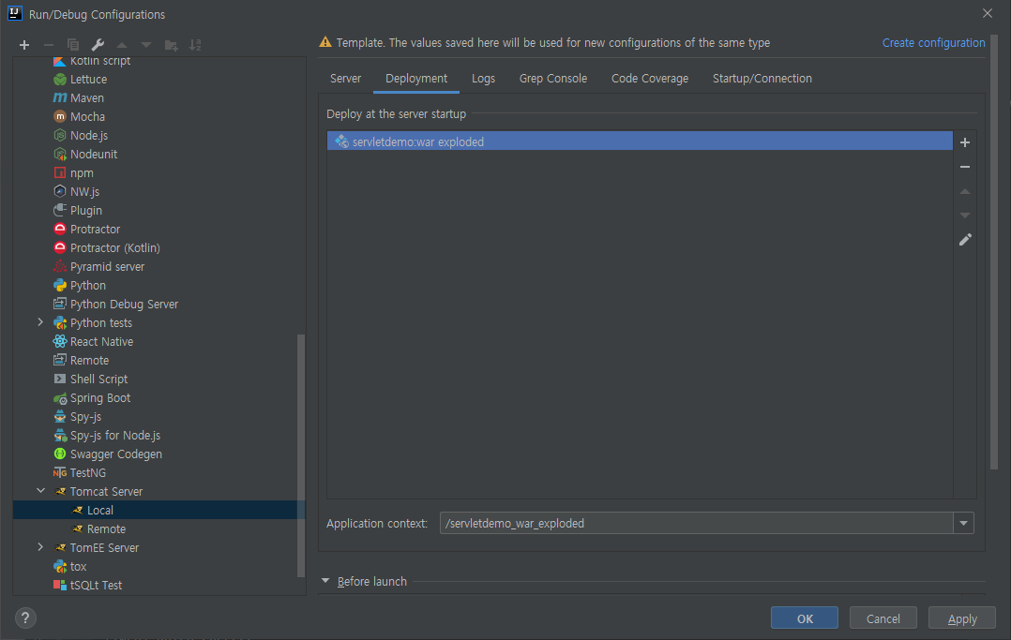Screen dimensions: 1011x640
Task: Expand the Python tests node
Action: (40, 322)
